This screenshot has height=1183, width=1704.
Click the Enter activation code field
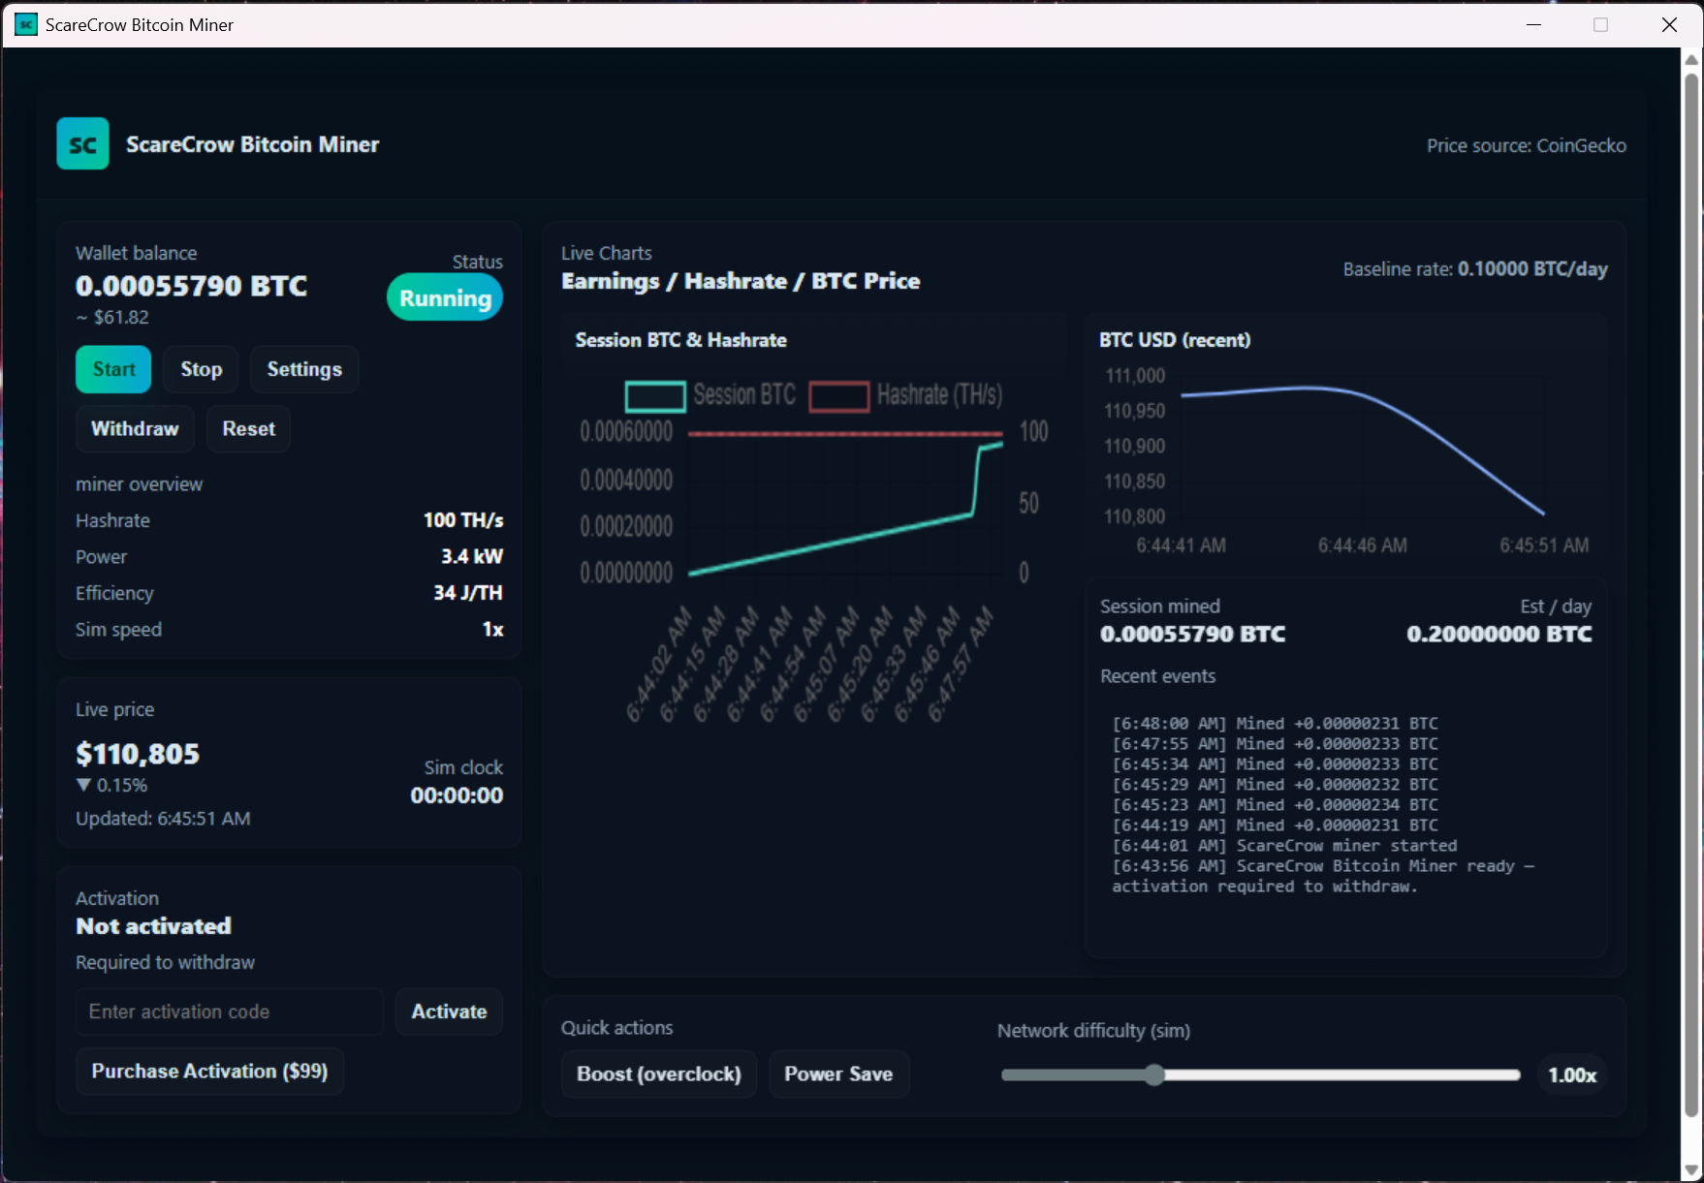(229, 1011)
